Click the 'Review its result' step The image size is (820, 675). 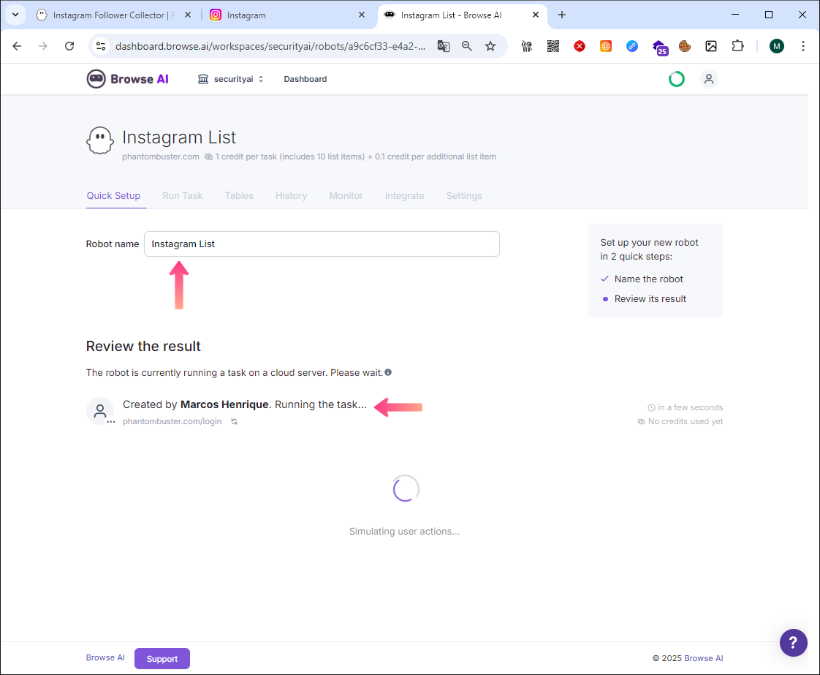[650, 299]
